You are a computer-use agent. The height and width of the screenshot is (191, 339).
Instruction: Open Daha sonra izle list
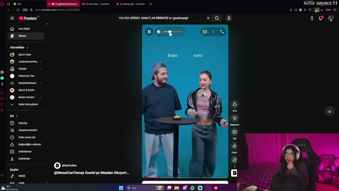[26, 137]
